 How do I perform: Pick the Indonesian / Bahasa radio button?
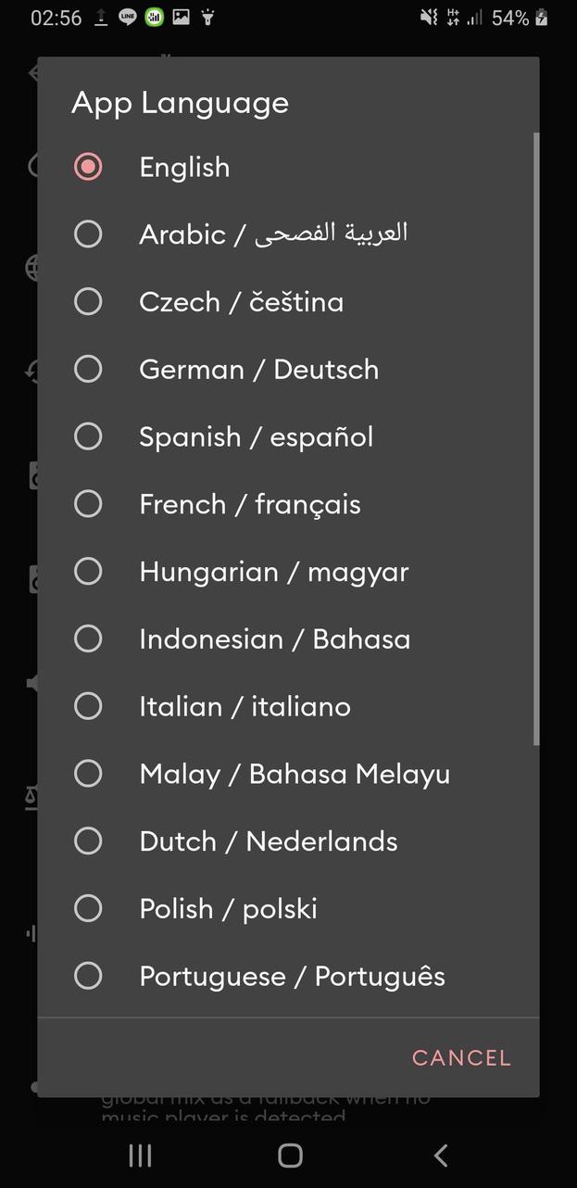(x=88, y=638)
